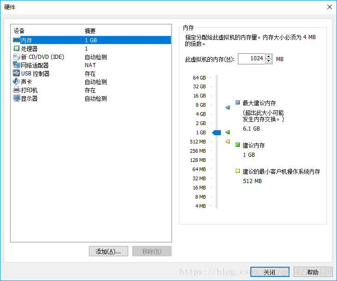Click the 32 MB slider scale label
Image resolution: width=337 pixels, height=281 pixels.
point(199,178)
